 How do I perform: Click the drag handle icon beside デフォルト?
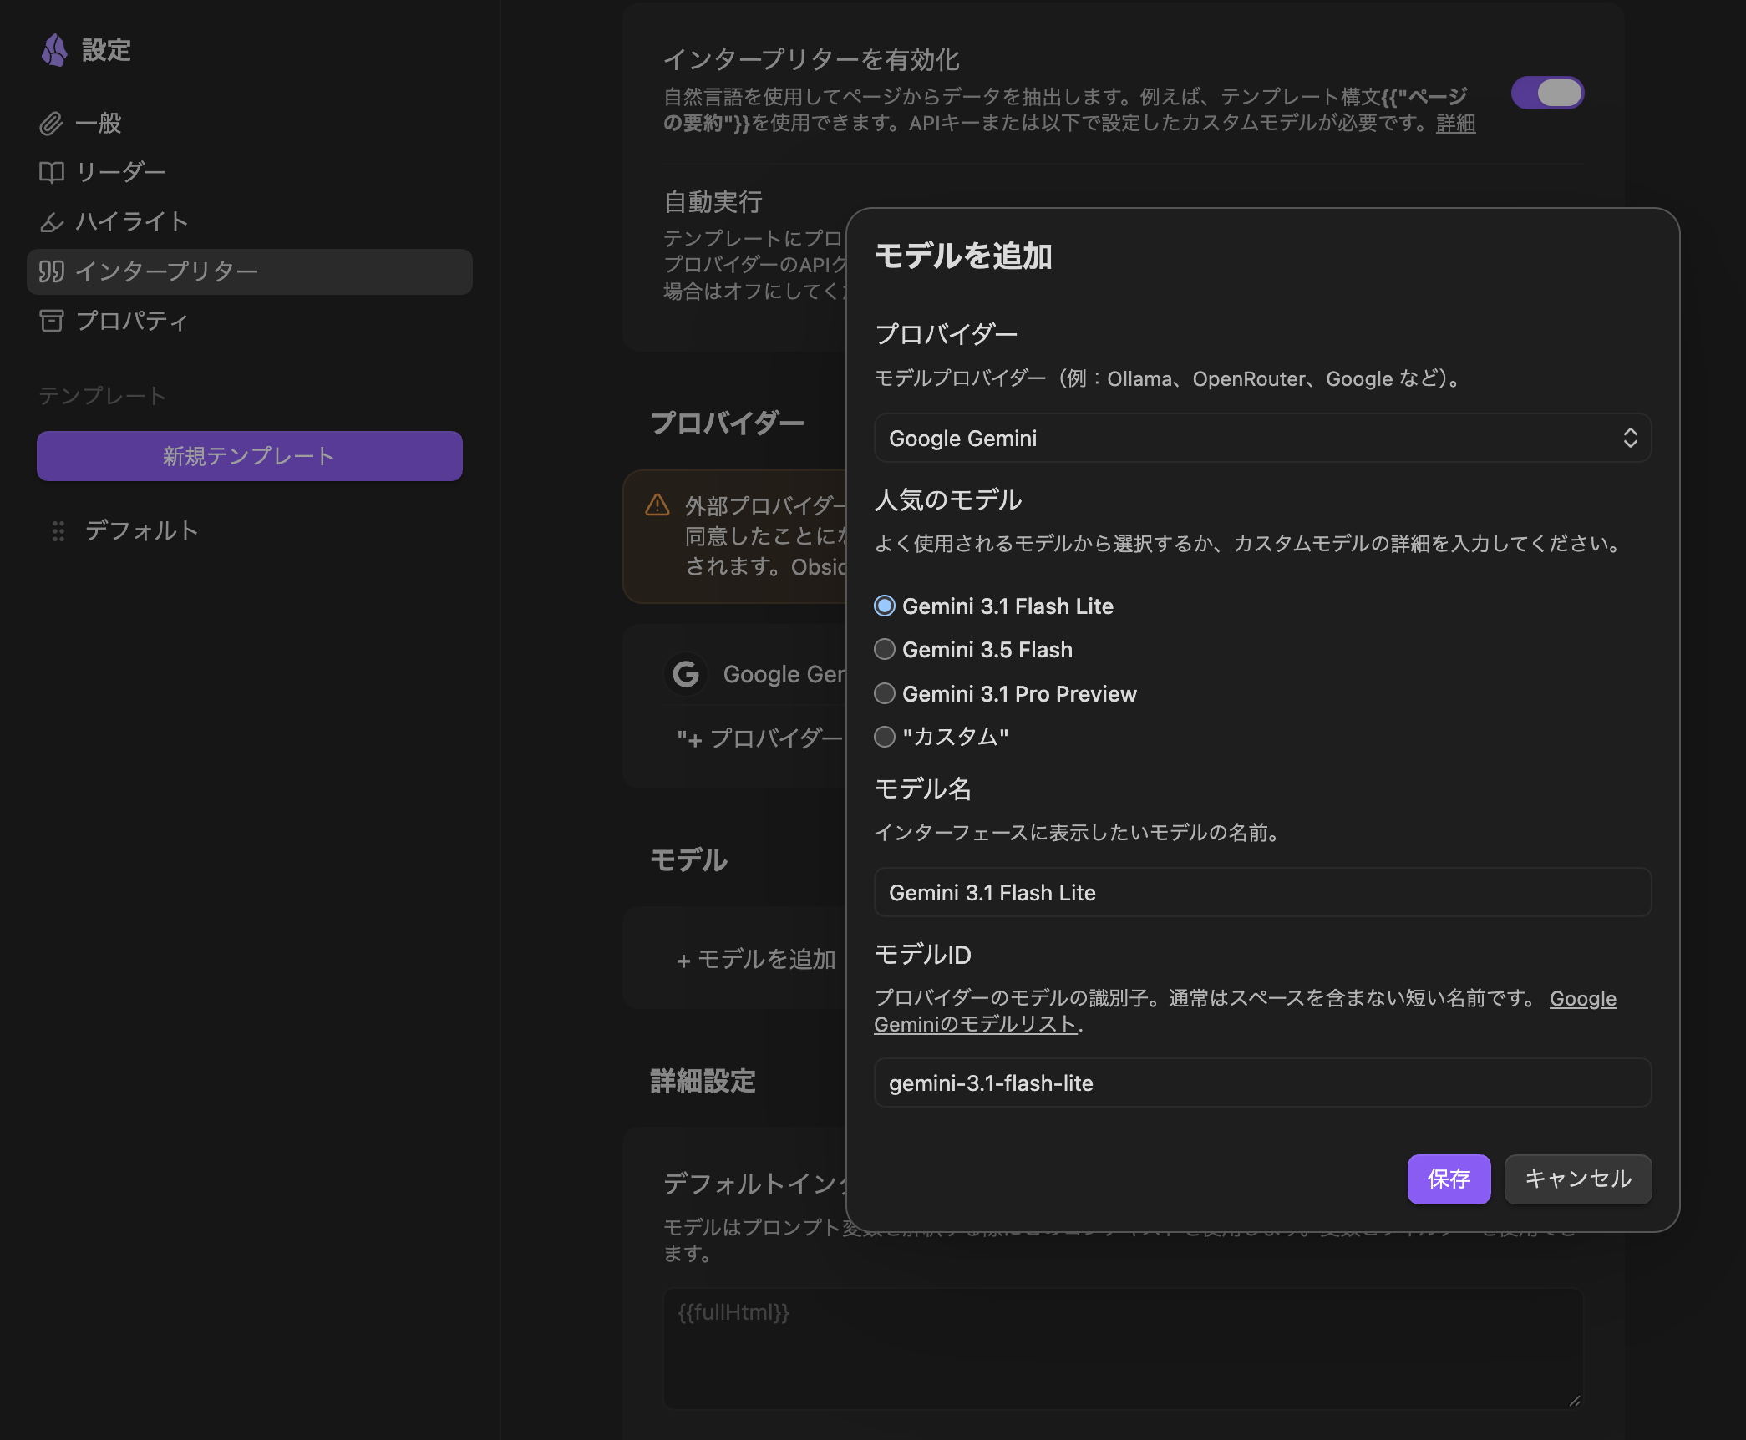(58, 531)
